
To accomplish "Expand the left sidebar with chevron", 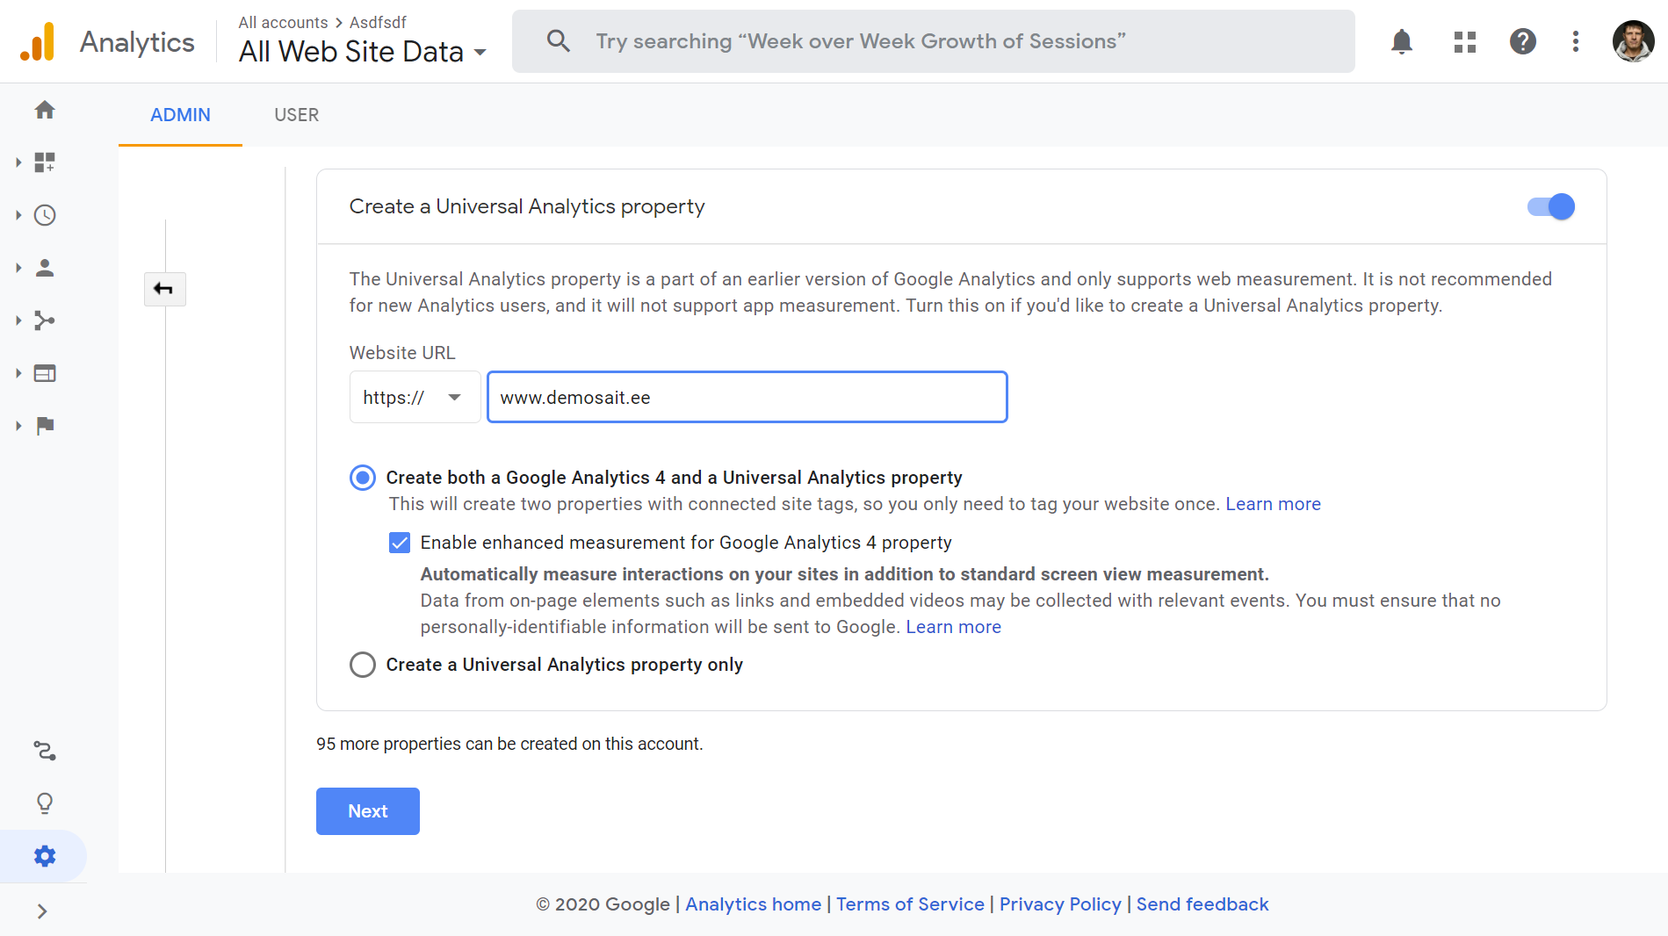I will click(42, 911).
